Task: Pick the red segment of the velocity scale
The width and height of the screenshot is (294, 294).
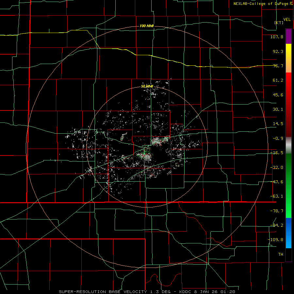Action: (x=288, y=105)
